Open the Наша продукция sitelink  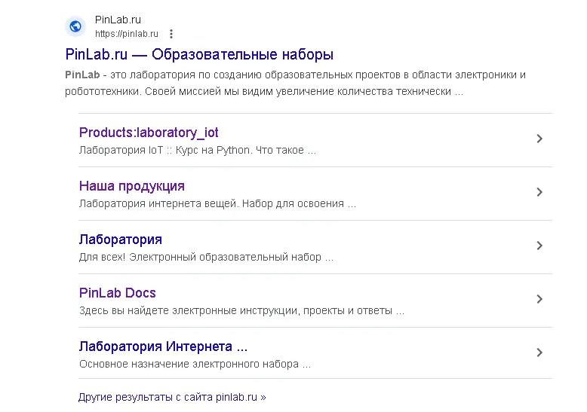pos(132,186)
